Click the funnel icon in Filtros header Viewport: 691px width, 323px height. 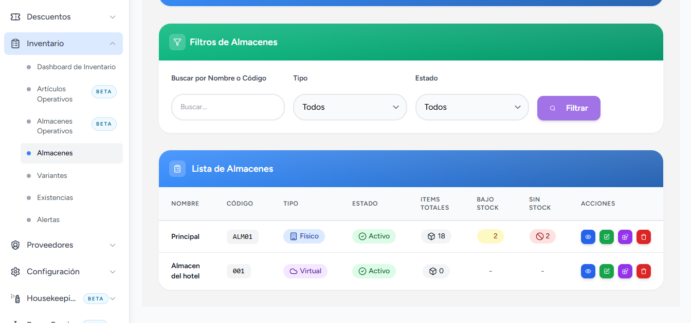pyautogui.click(x=177, y=42)
